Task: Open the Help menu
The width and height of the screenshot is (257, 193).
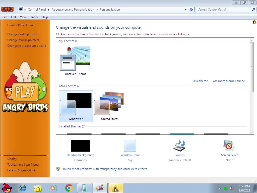Action: coord(45,17)
